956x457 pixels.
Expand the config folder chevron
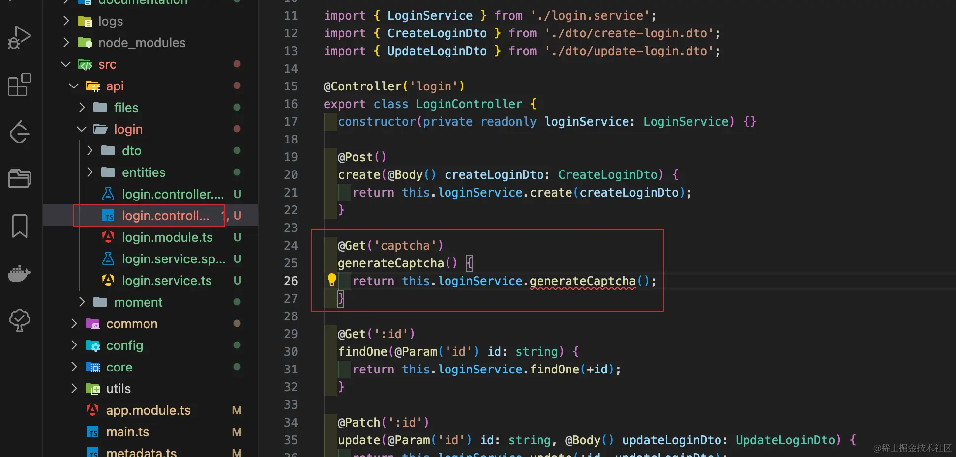74,345
